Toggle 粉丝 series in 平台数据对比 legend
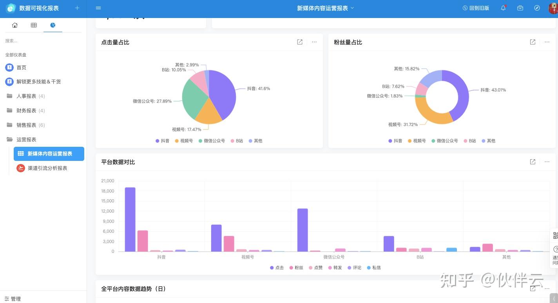The height and width of the screenshot is (303, 558). pyautogui.click(x=296, y=268)
